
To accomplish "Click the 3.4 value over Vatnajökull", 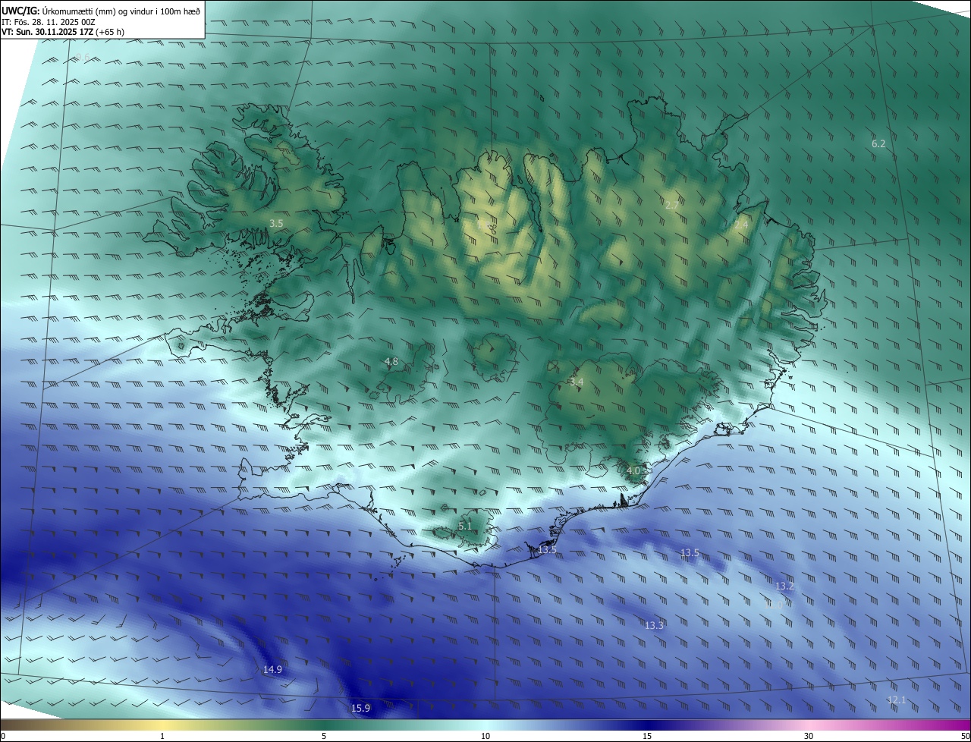I will pyautogui.click(x=577, y=382).
